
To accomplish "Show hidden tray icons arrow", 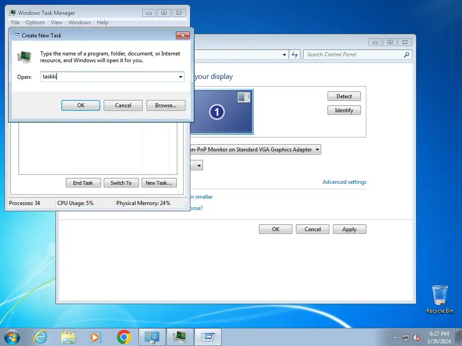I will click(394, 337).
